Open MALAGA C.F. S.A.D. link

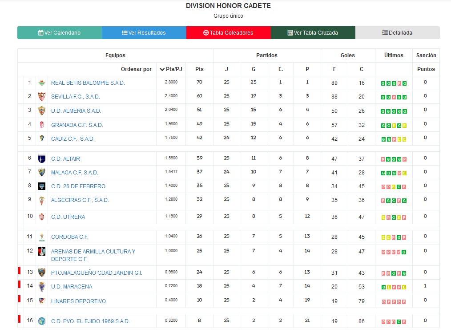[74, 173]
